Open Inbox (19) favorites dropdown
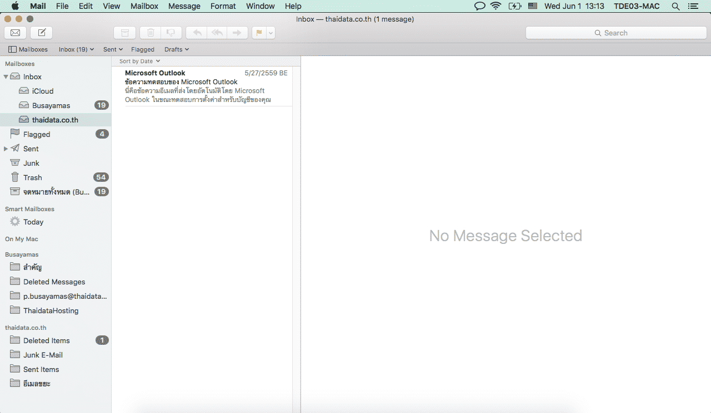 click(76, 49)
